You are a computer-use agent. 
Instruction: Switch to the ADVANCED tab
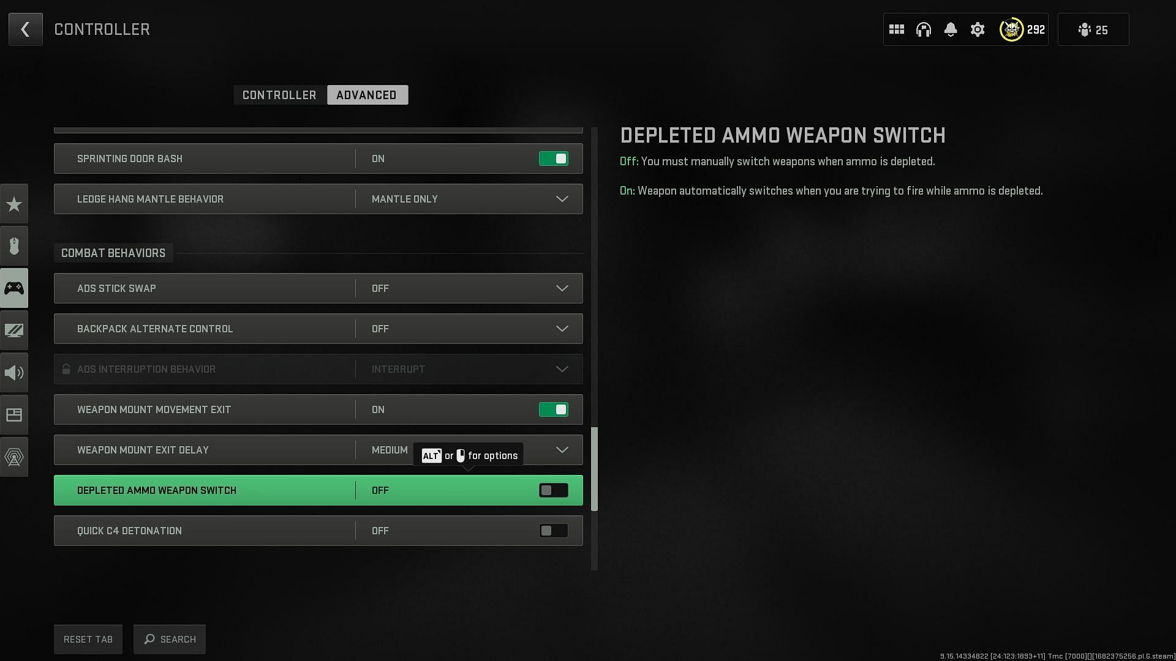[367, 94]
